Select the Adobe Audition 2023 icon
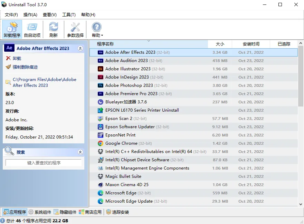Viewport: 304px width, 224px height. [x=101, y=61]
